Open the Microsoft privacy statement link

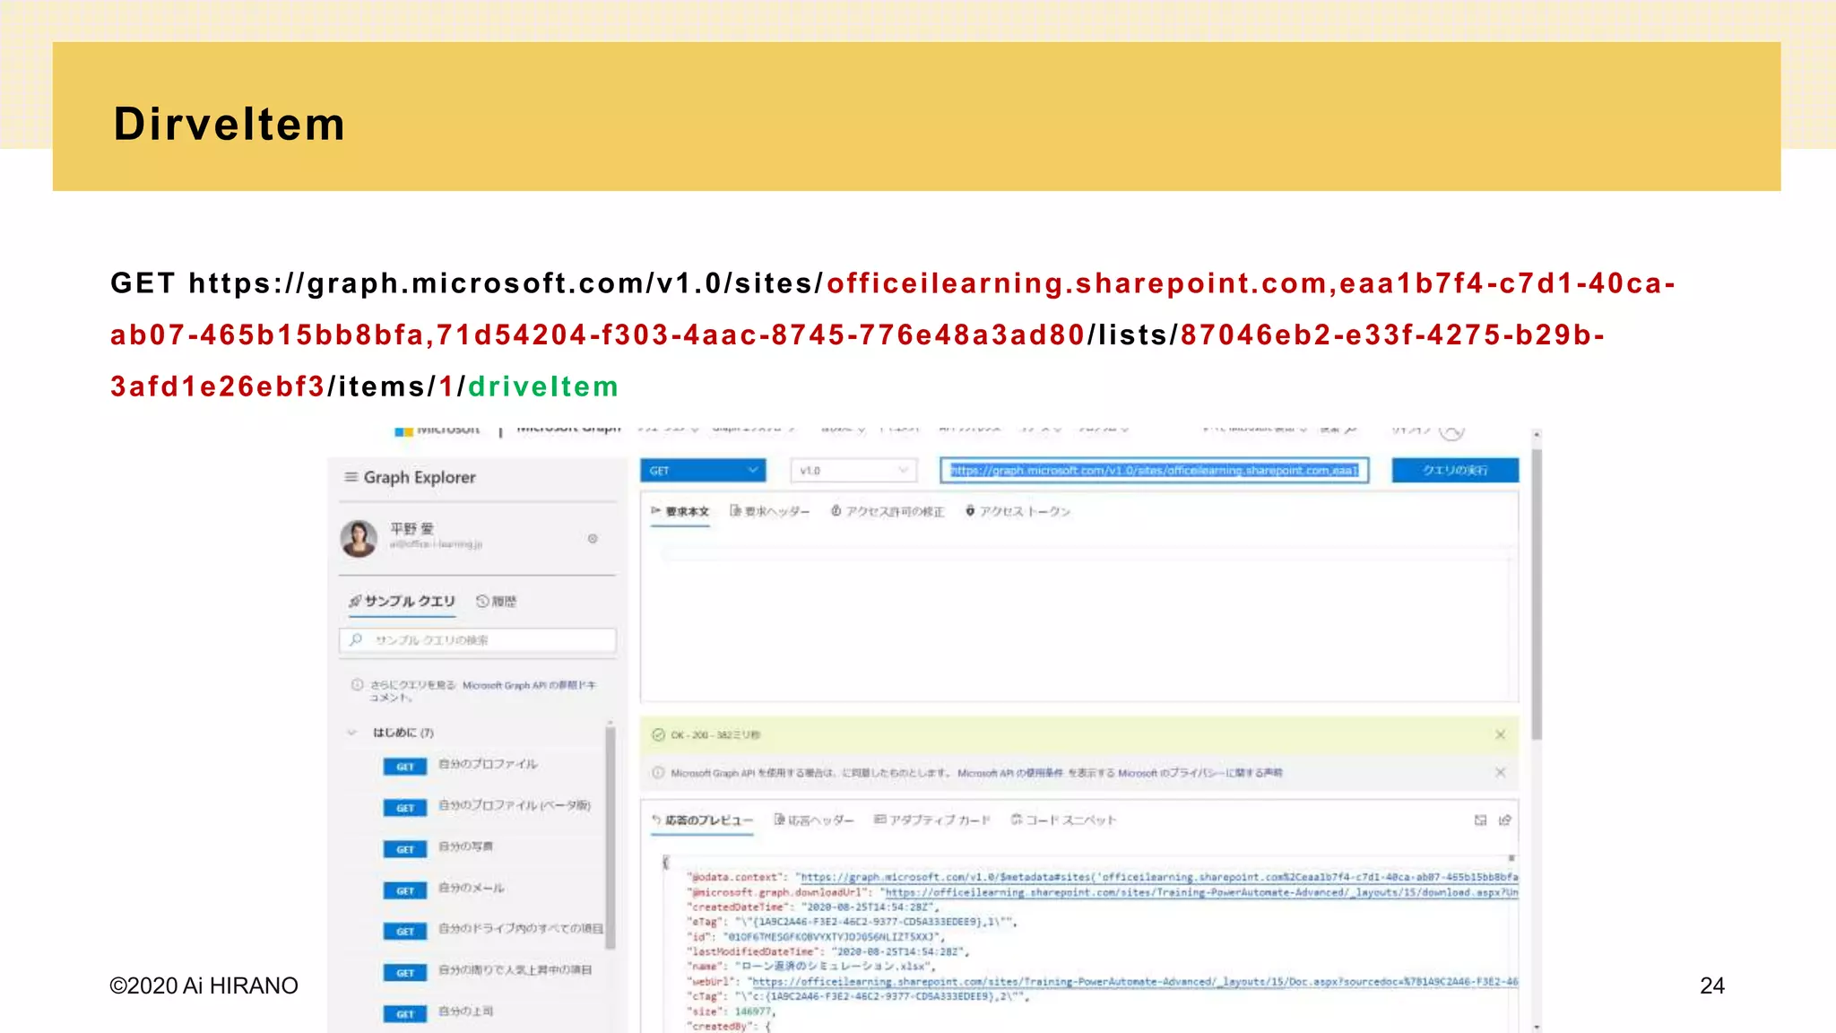click(1200, 772)
